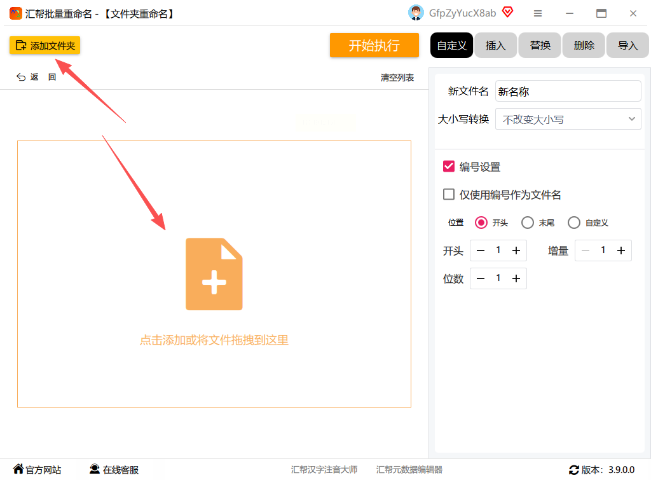651x480 pixels.
Task: Click the 新文件名 input field
Action: coord(568,92)
